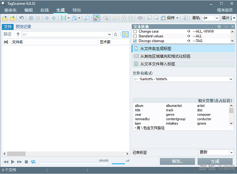The image size is (237, 174).
Task: Move file up with the up arrow icon
Action: point(54,18)
